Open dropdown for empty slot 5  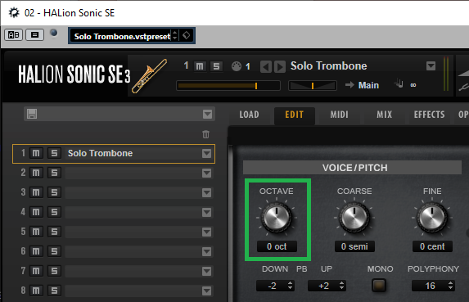click(x=207, y=232)
